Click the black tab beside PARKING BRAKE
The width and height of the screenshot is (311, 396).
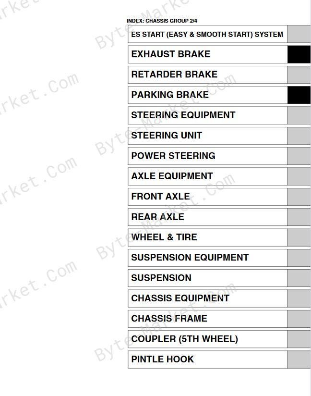(299, 95)
